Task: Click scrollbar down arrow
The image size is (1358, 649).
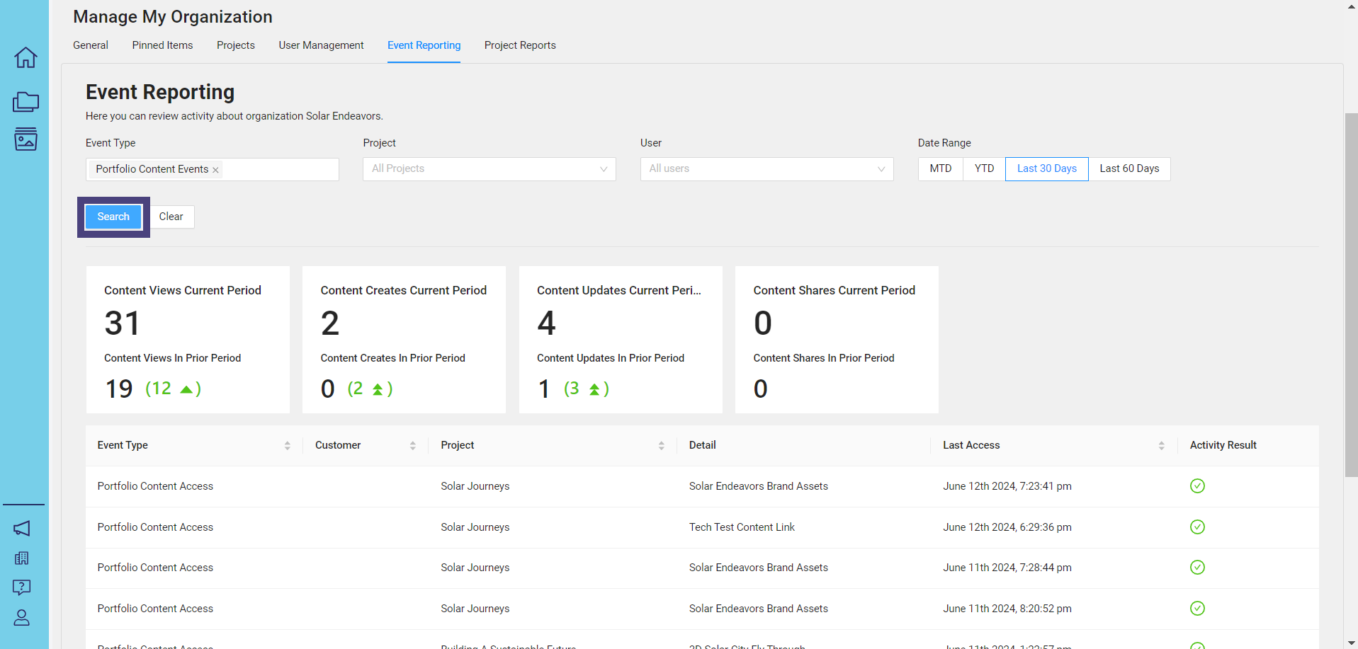Action: [1351, 643]
